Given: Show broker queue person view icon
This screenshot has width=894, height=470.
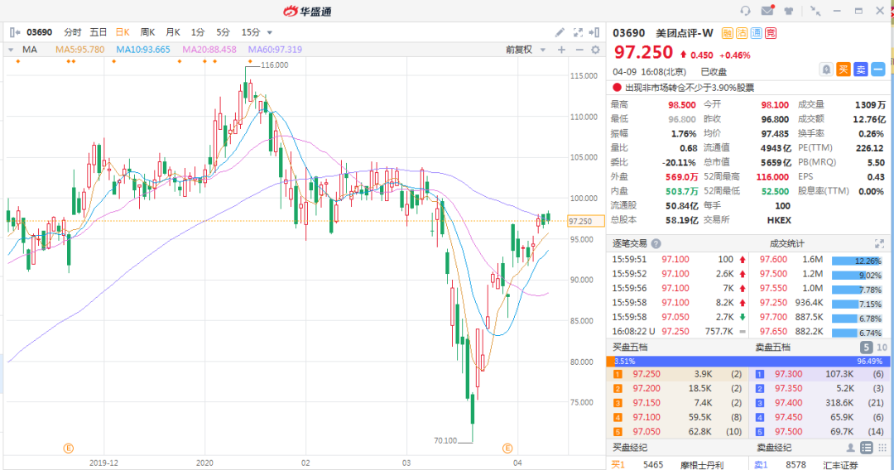Looking at the screenshot, I should (x=850, y=447).
